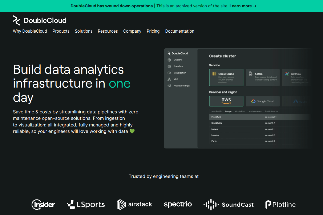Open the Resources menu
Viewport: 323px width, 215px height.
pos(108,31)
